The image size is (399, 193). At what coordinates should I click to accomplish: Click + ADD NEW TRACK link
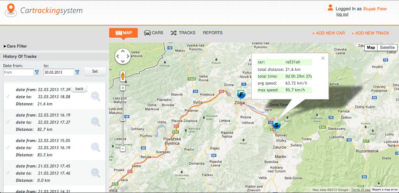pyautogui.click(x=370, y=33)
